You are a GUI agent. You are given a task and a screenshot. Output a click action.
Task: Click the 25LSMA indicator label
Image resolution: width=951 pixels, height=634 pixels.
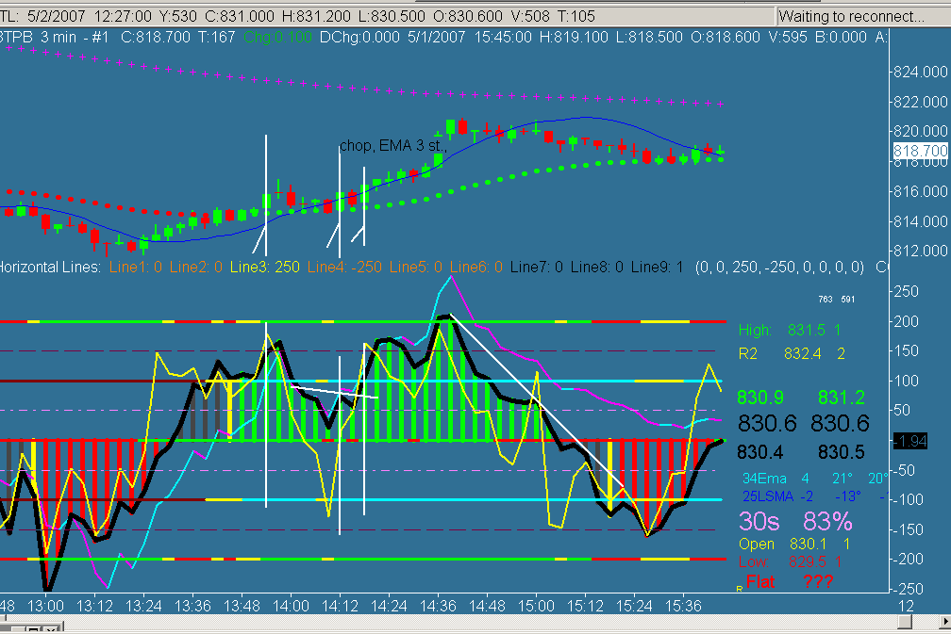click(768, 496)
